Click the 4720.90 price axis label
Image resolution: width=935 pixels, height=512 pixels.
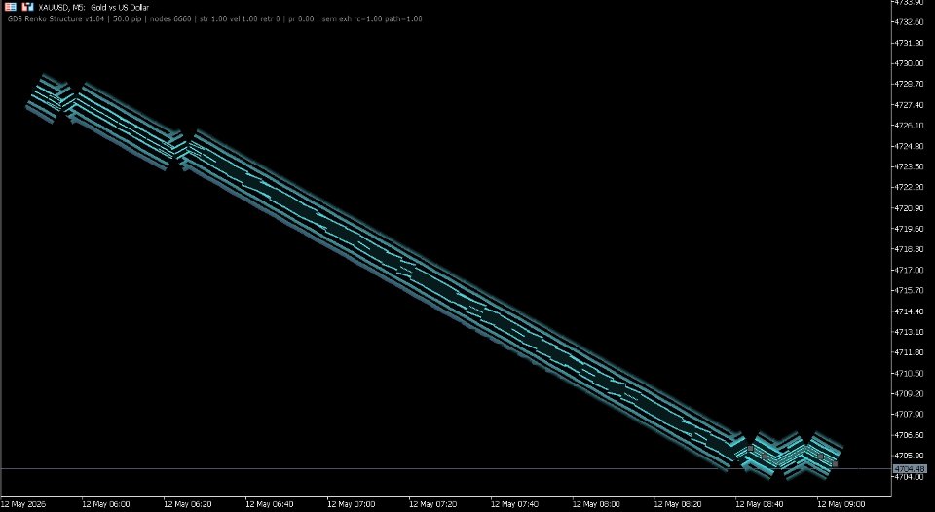tap(910, 208)
